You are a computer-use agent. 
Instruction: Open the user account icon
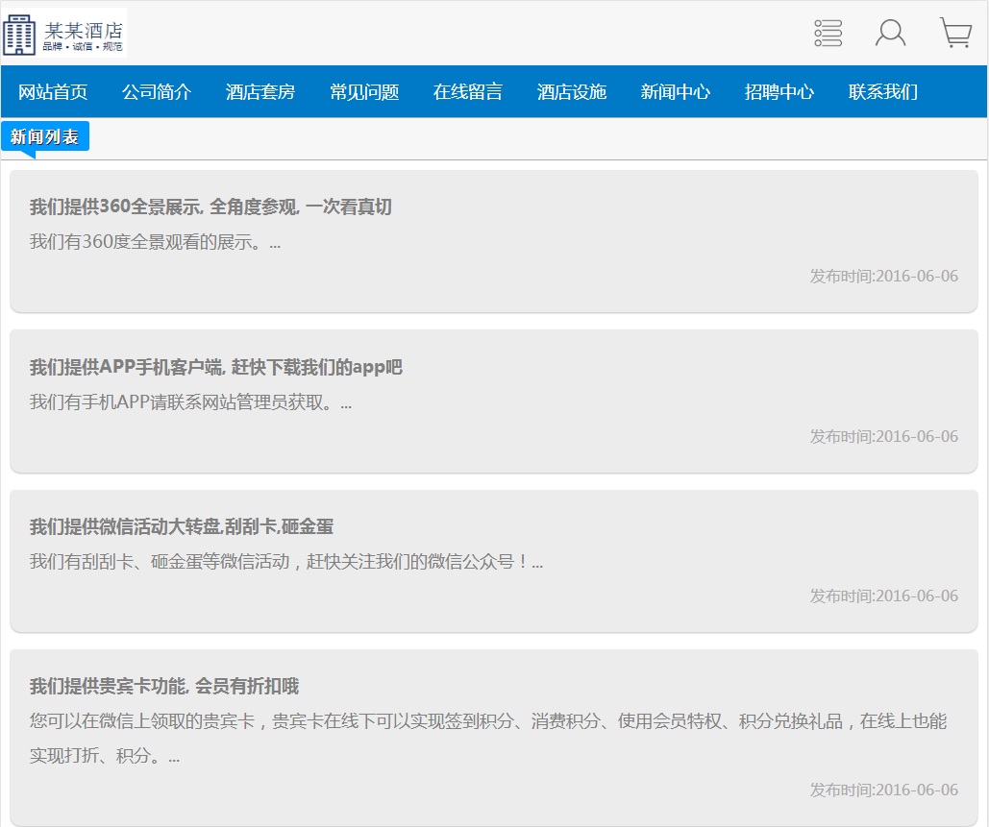pos(891,33)
